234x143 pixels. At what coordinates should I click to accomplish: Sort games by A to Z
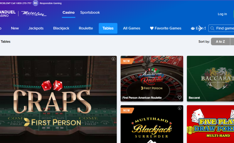pos(220,42)
